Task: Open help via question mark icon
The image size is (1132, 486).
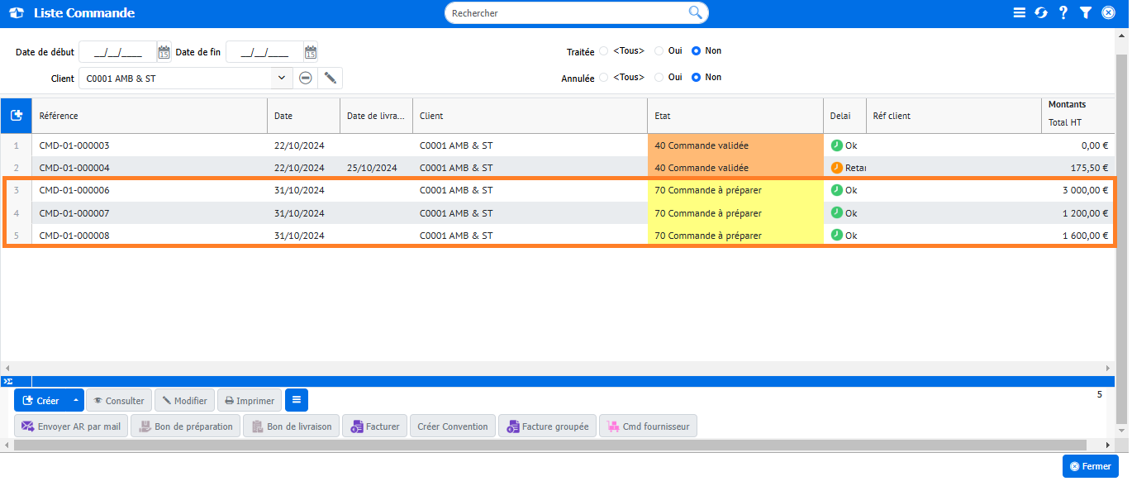Action: 1063,13
